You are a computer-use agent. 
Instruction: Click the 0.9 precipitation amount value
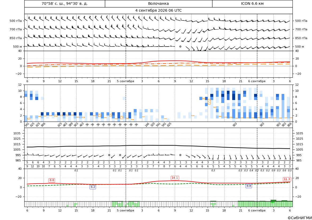273,171
